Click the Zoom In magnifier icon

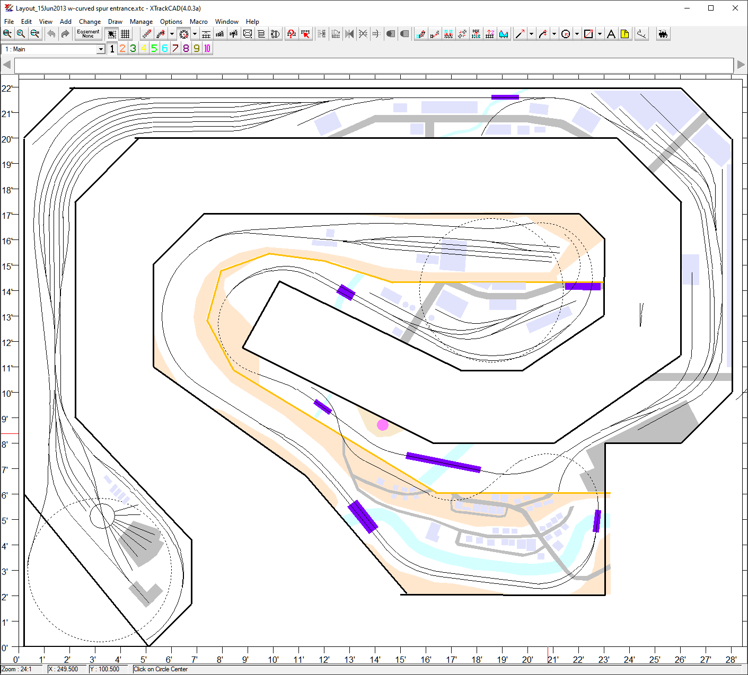point(7,34)
